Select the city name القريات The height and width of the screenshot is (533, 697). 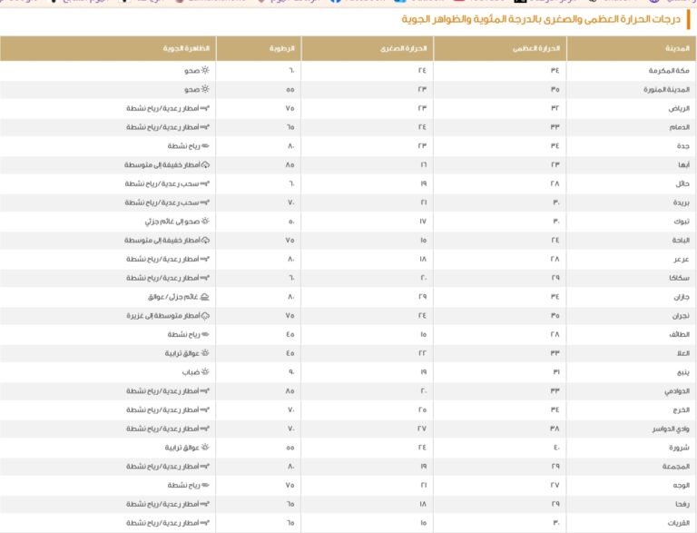tap(679, 523)
